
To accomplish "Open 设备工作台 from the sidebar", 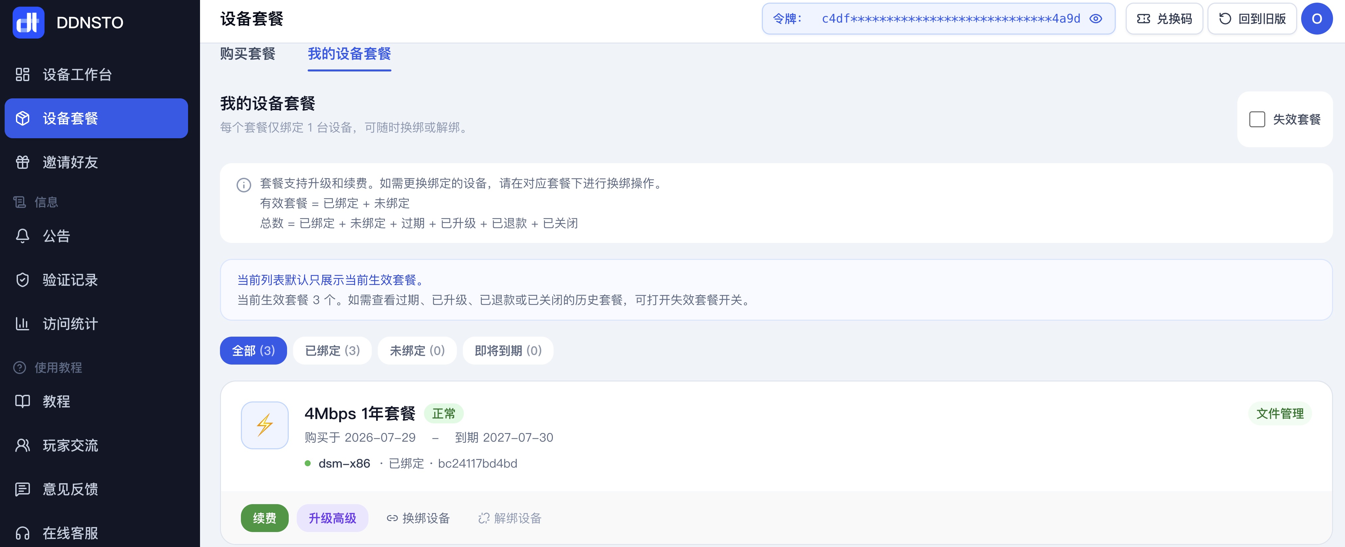I will (96, 75).
